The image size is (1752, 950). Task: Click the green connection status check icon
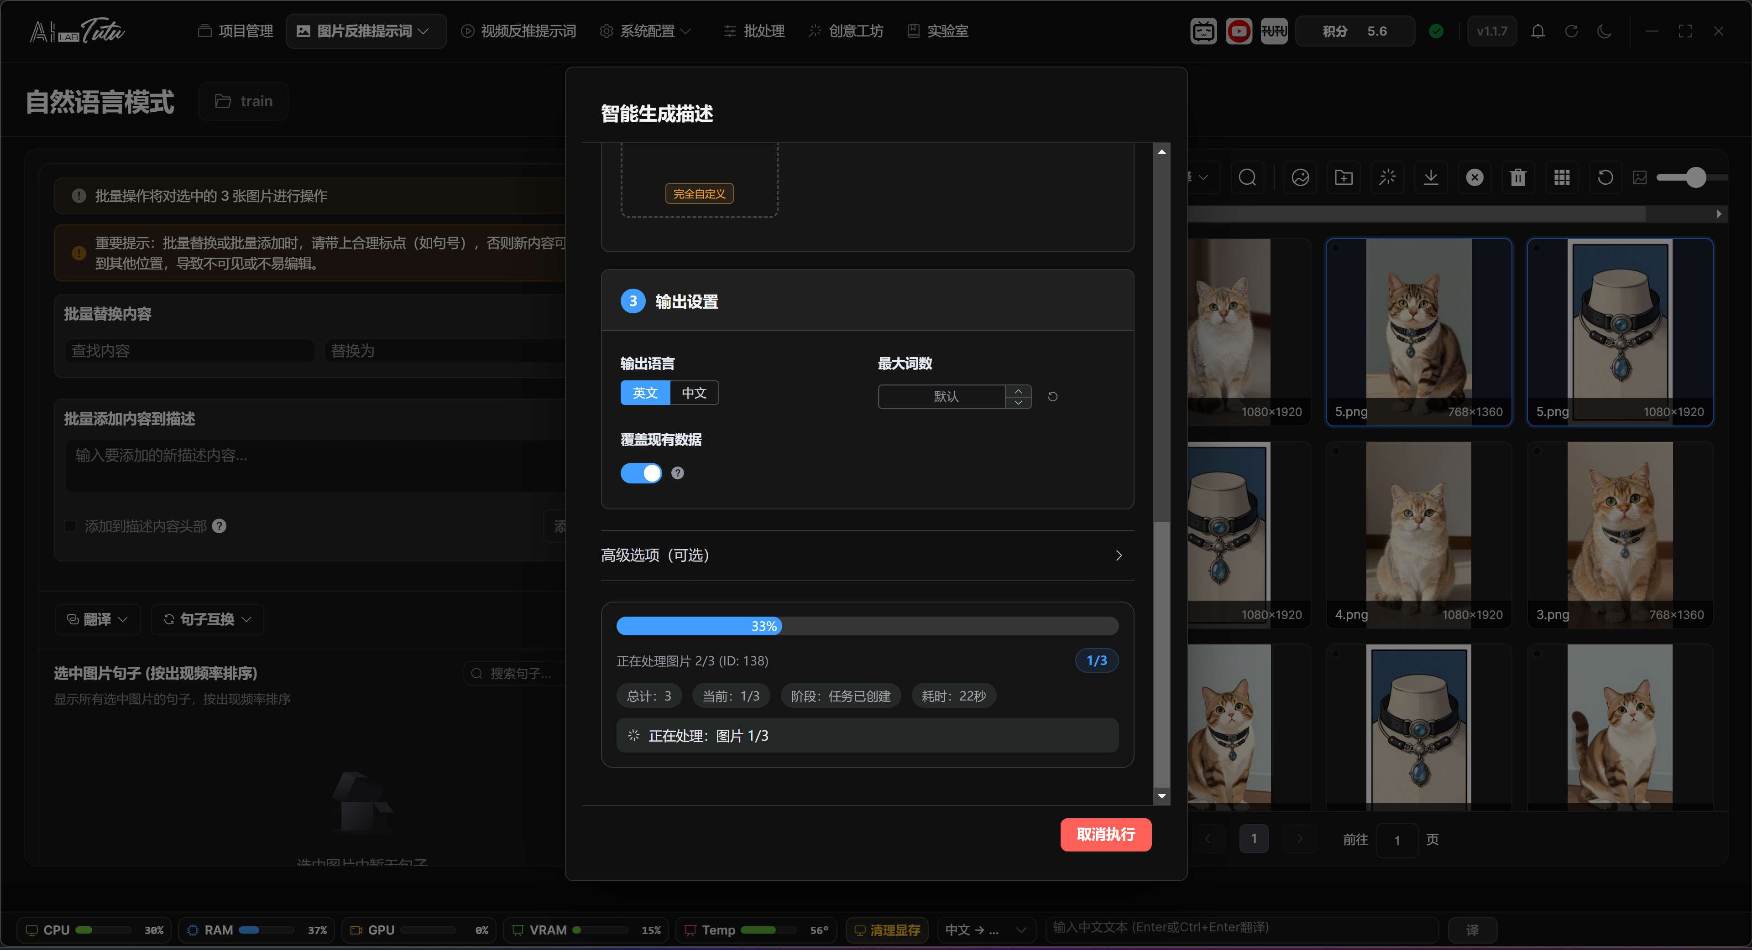[1437, 31]
